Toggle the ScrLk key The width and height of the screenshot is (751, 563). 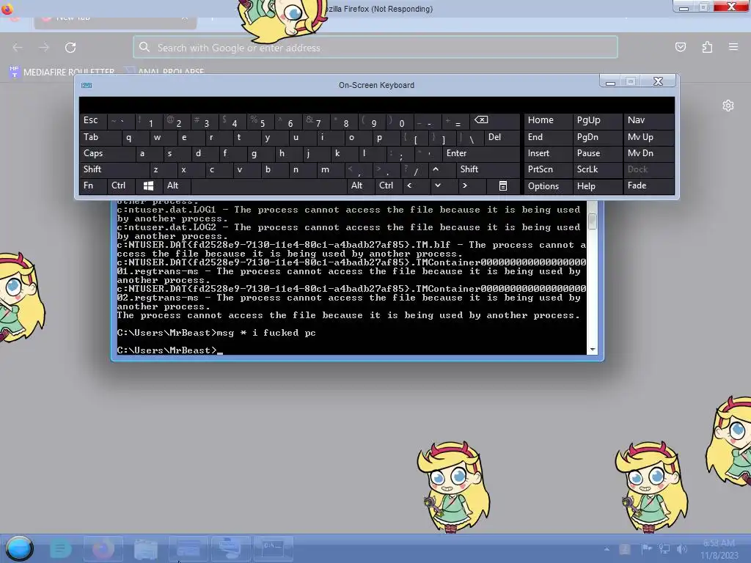coord(597,169)
